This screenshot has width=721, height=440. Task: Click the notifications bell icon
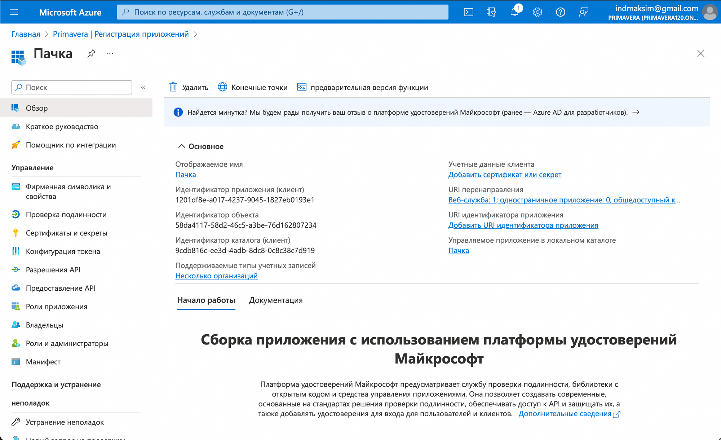[x=514, y=12]
